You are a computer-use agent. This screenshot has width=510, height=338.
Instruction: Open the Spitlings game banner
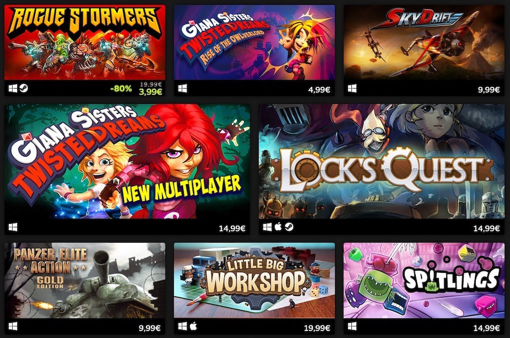(424, 280)
